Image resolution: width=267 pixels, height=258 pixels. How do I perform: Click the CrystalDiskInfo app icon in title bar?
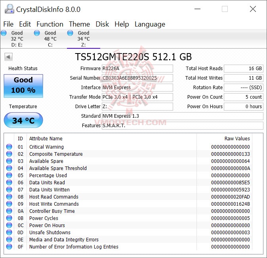coord(9,9)
